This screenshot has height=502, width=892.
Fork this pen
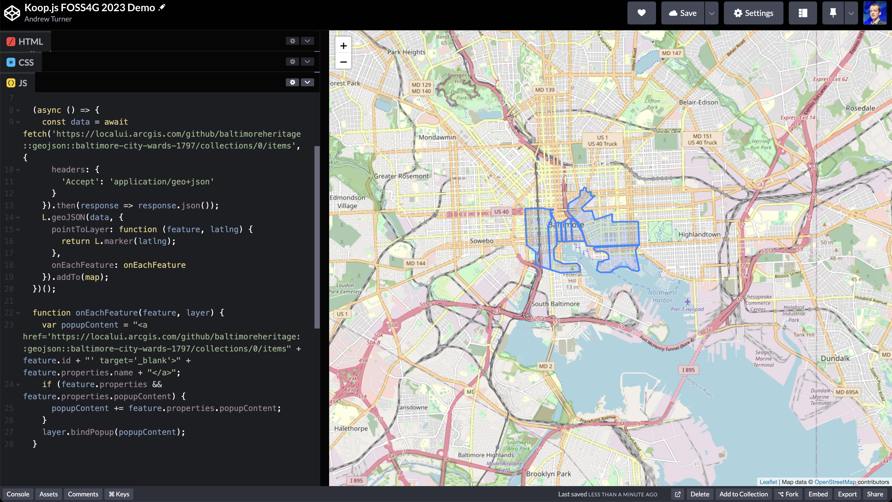point(788,494)
